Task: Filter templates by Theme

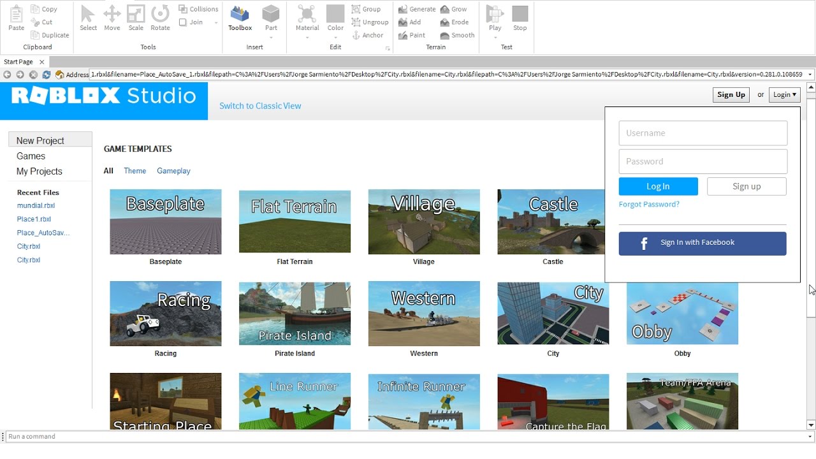Action: pyautogui.click(x=135, y=171)
